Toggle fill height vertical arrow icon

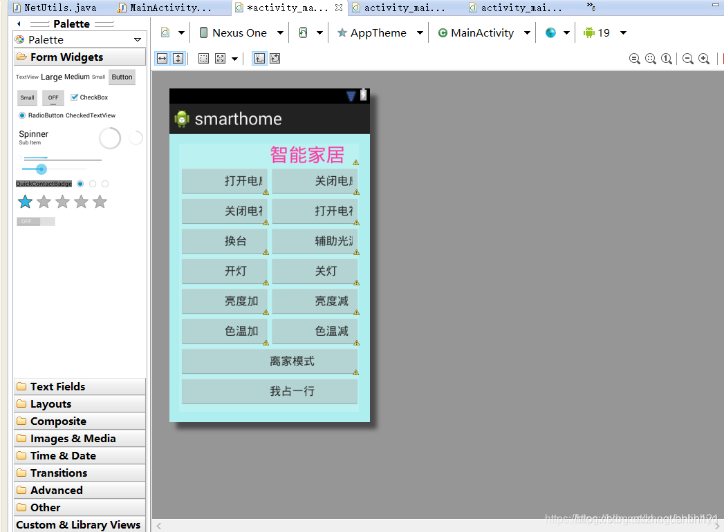(178, 59)
